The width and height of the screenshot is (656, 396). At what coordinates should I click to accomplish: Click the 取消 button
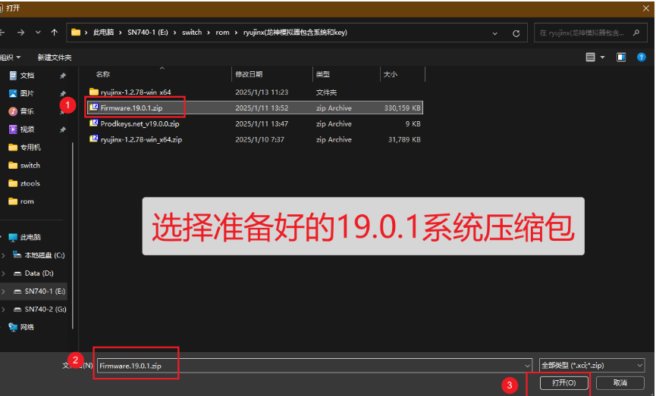[620, 383]
